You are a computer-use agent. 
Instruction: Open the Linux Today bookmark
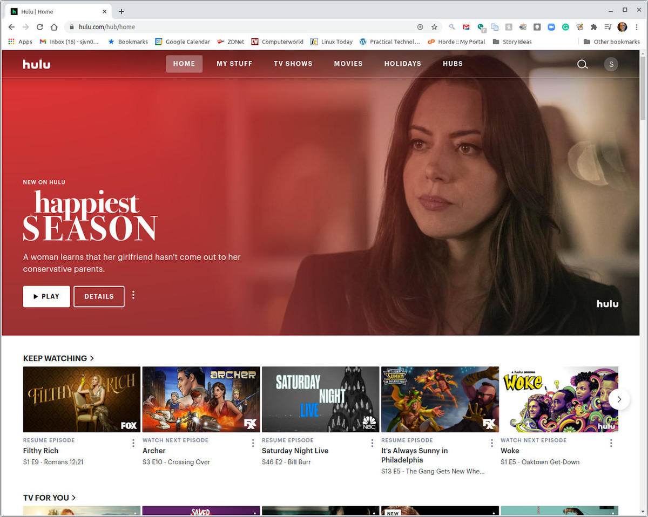(x=331, y=42)
